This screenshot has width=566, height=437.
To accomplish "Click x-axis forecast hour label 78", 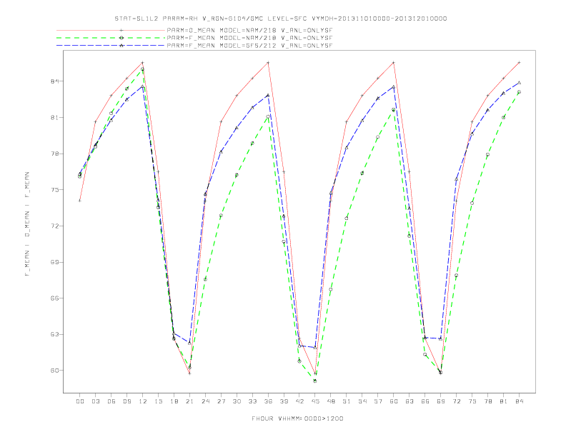I will tap(488, 401).
